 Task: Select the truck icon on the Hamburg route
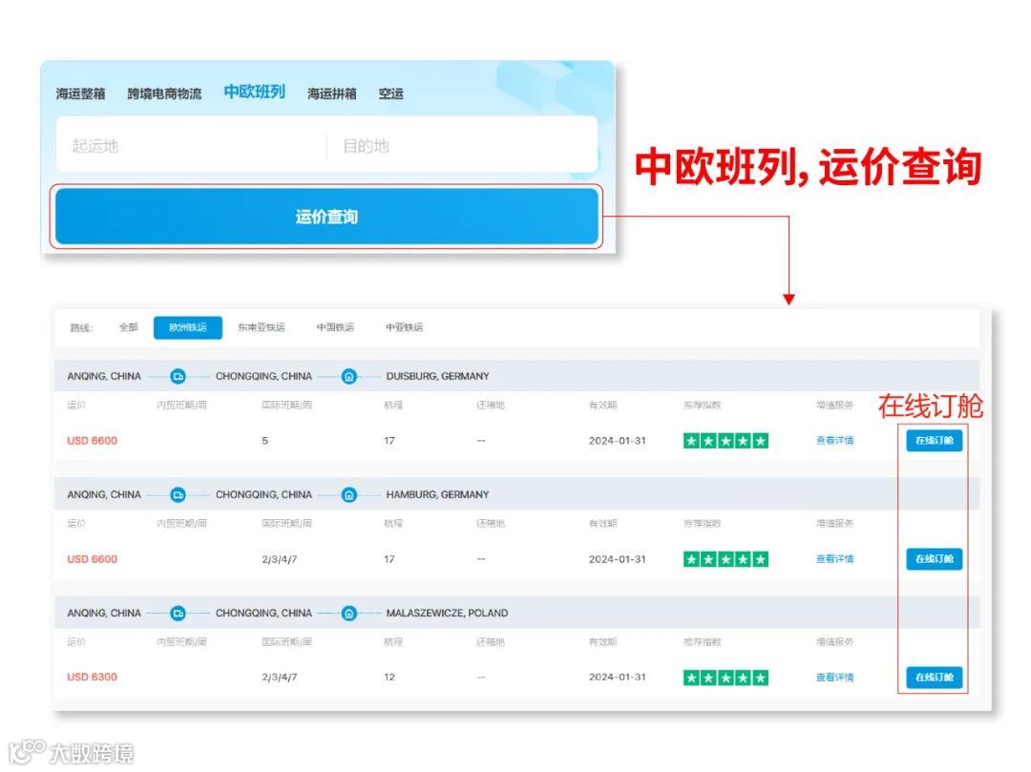(178, 494)
